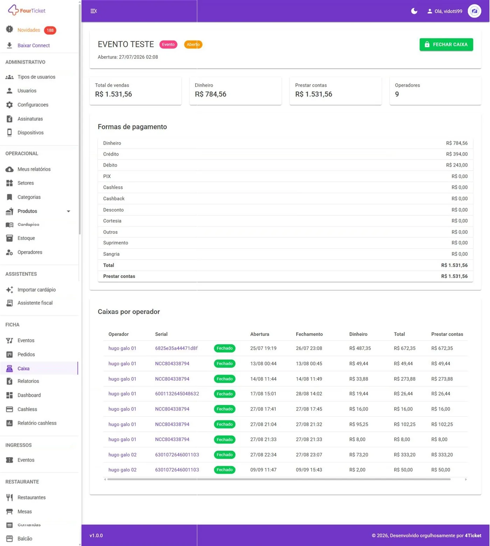
Task: Select the Estoque box icon
Action: 9,238
